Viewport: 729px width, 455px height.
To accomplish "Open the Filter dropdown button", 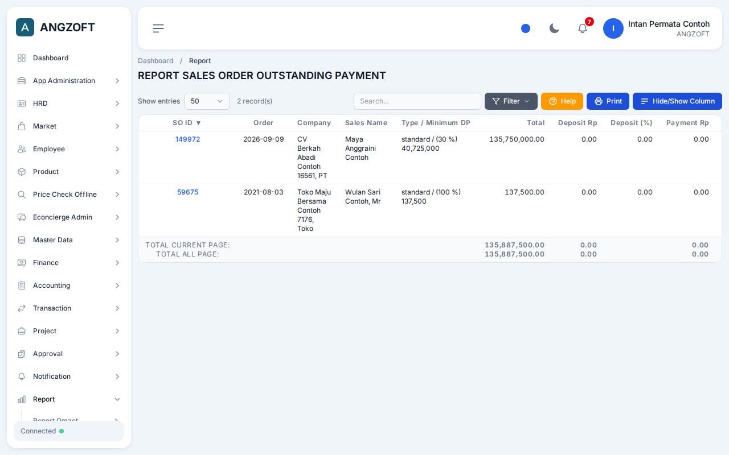I will coord(511,101).
